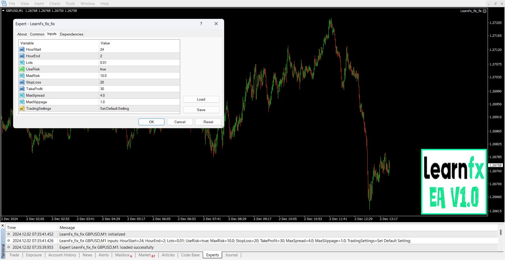This screenshot has width=505, height=260.
Task: Click the UseRisk boolean variable icon
Action: (22, 69)
